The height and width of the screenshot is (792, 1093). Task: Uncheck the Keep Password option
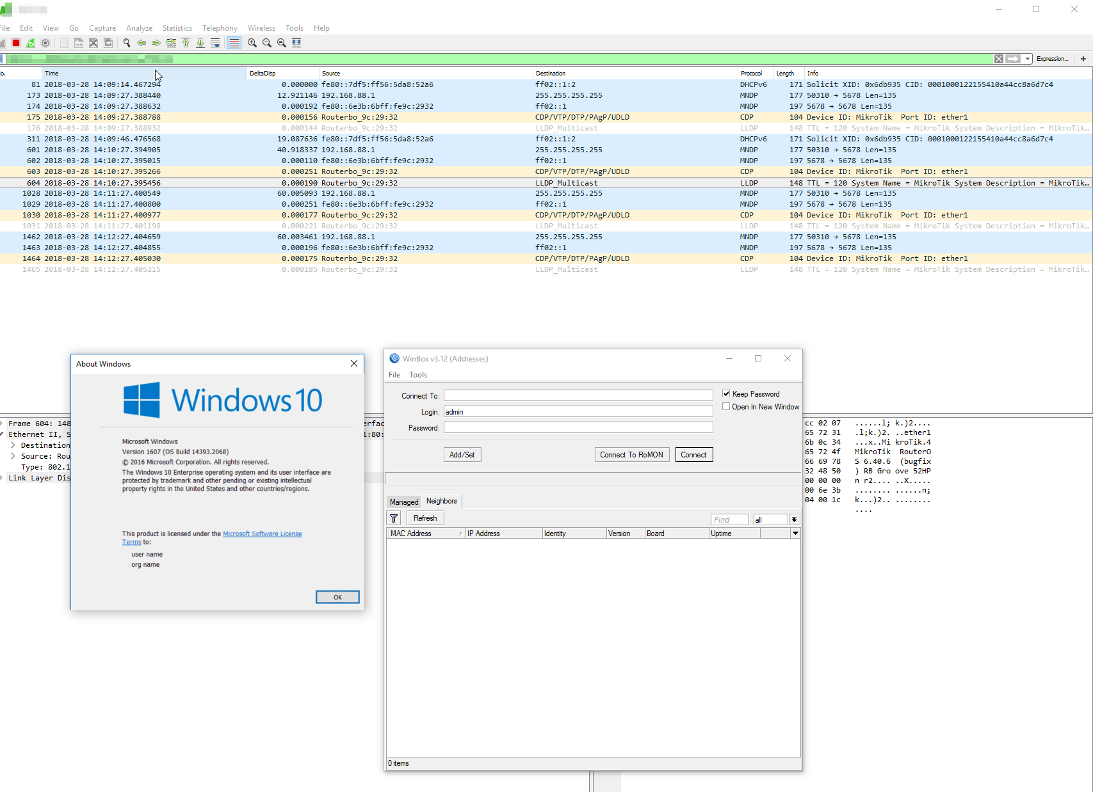click(726, 393)
